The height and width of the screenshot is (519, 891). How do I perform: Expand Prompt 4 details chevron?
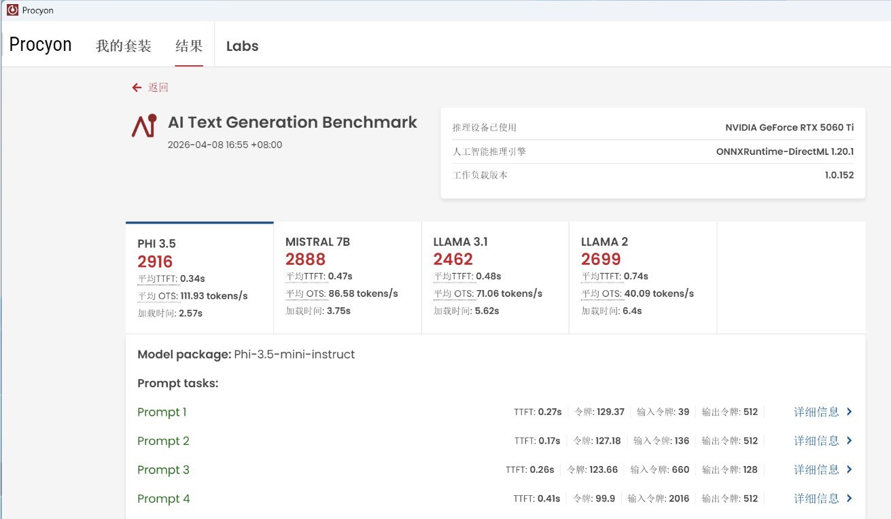pyautogui.click(x=849, y=499)
